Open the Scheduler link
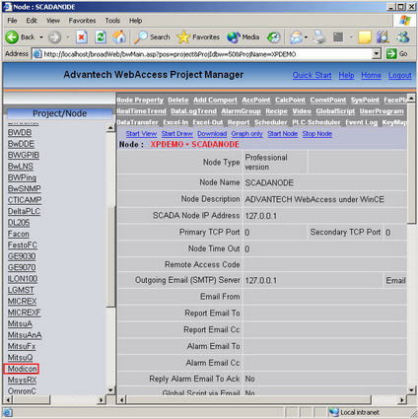418x419 pixels. (270, 122)
